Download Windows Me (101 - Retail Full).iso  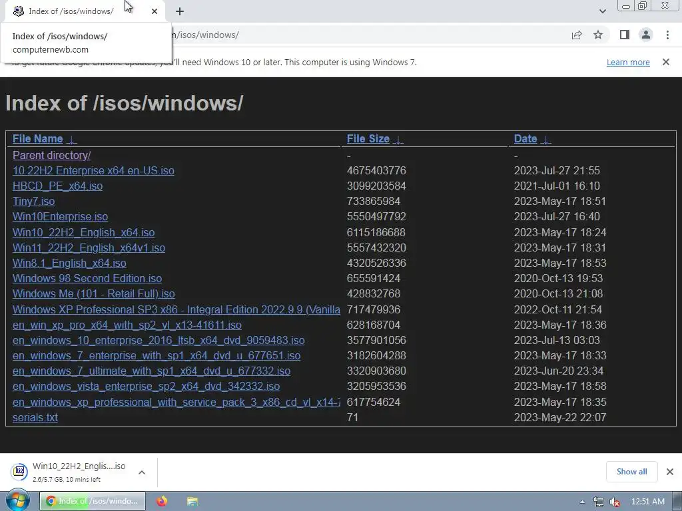tap(93, 293)
